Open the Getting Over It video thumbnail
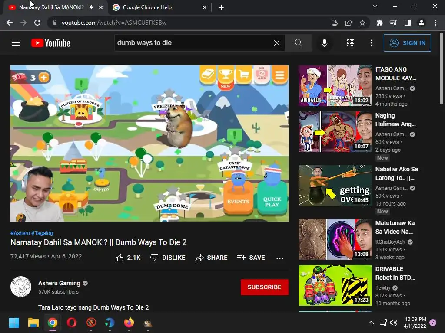 coord(335,186)
